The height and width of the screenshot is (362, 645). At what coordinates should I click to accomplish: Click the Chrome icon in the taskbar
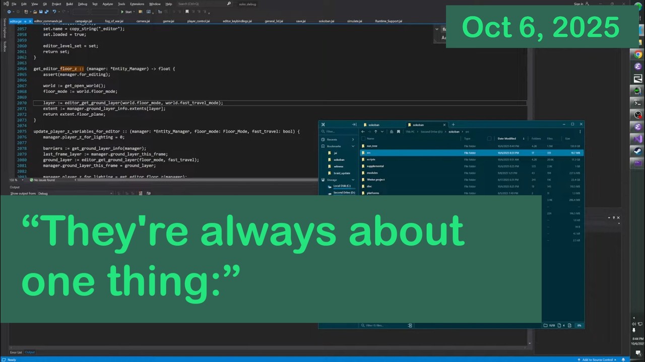pos(638,54)
